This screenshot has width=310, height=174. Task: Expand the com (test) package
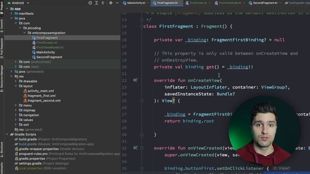16,67
